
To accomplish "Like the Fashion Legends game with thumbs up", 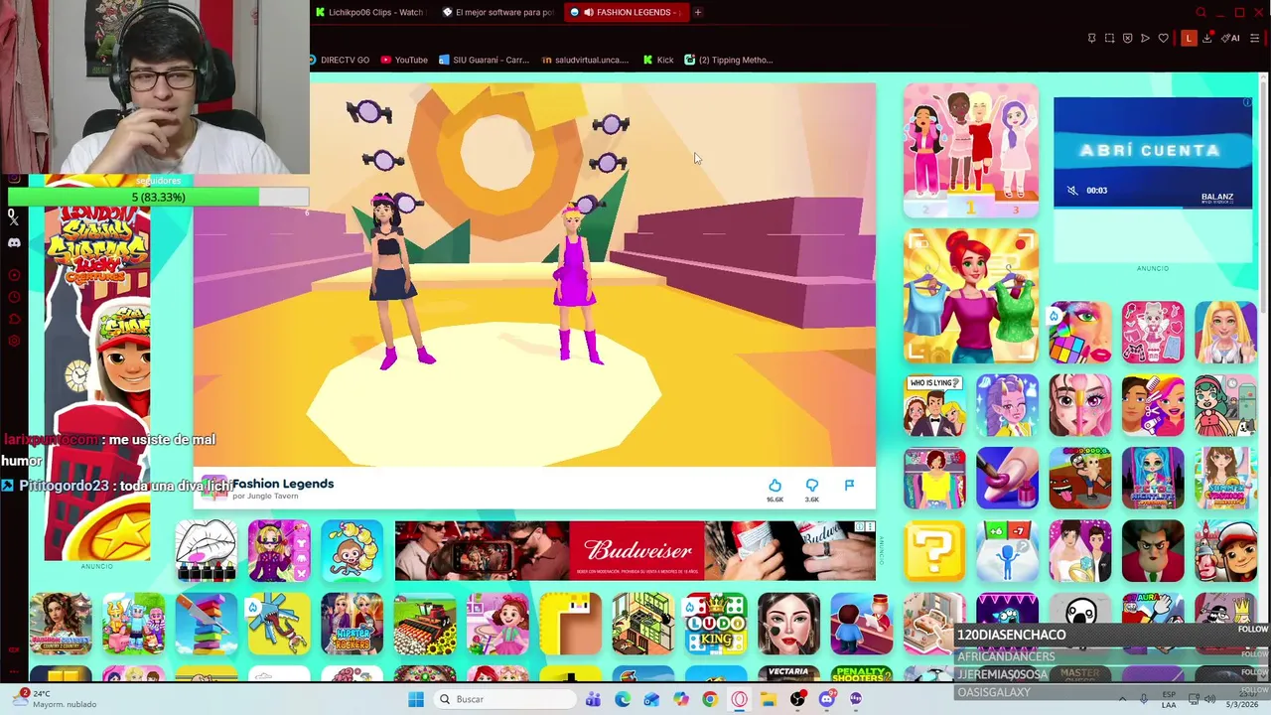I will click(x=775, y=485).
